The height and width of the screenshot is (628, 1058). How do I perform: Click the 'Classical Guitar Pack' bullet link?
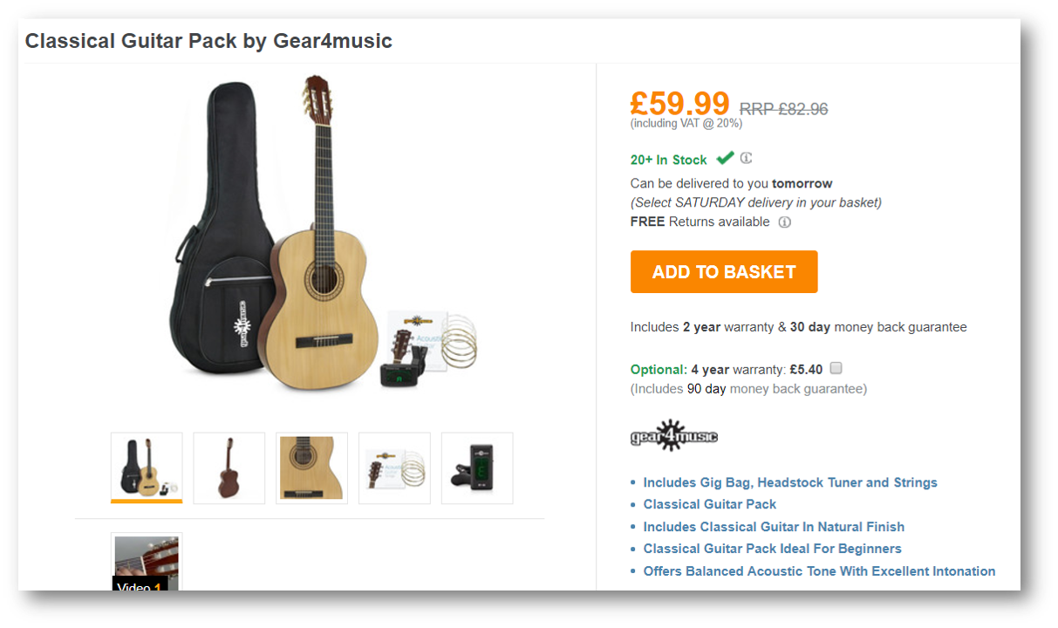(x=709, y=504)
